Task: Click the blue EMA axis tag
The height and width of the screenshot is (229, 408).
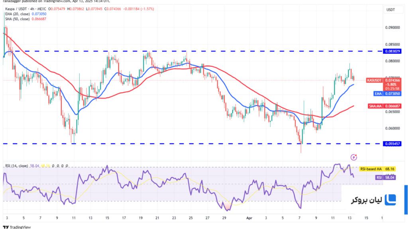Action: [378, 94]
